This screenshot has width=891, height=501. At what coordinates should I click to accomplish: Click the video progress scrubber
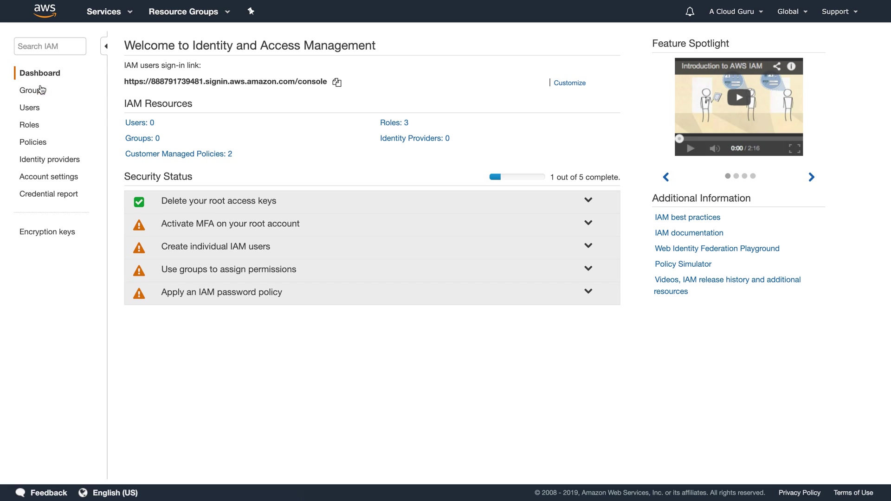(x=679, y=138)
